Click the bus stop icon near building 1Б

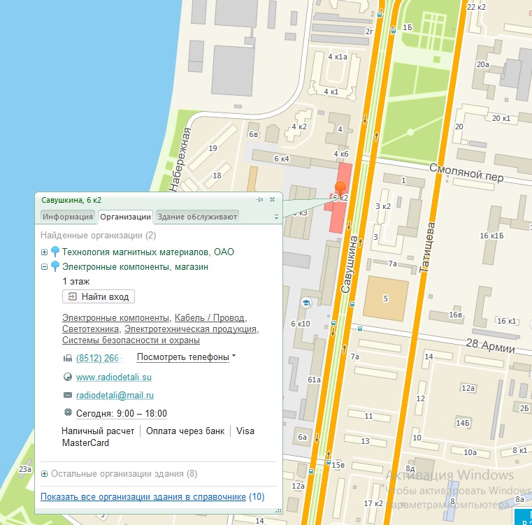coord(393,31)
